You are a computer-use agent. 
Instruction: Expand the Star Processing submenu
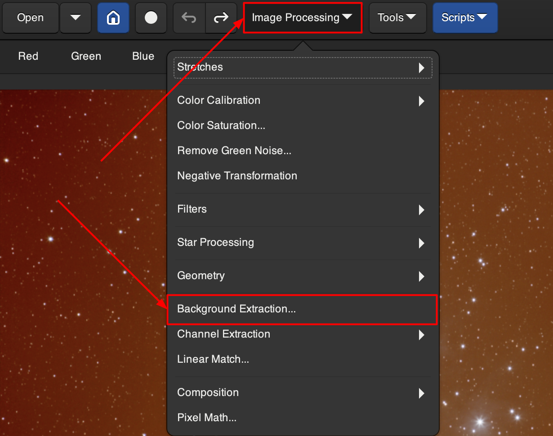pos(302,243)
